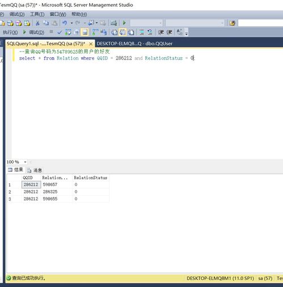
Task: Click the Cancel executing query stop icon
Action: (x=51, y=32)
